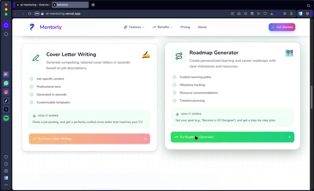Click the 'Custom learning paths' feature text
Screen dimensions: 314x191
click(195, 77)
